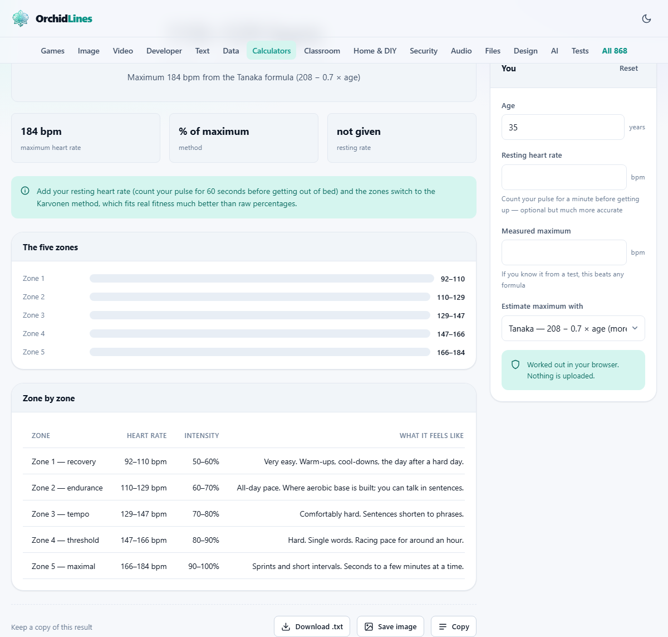Click the Zone 5 progress bar
Image resolution: width=668 pixels, height=637 pixels.
(260, 352)
